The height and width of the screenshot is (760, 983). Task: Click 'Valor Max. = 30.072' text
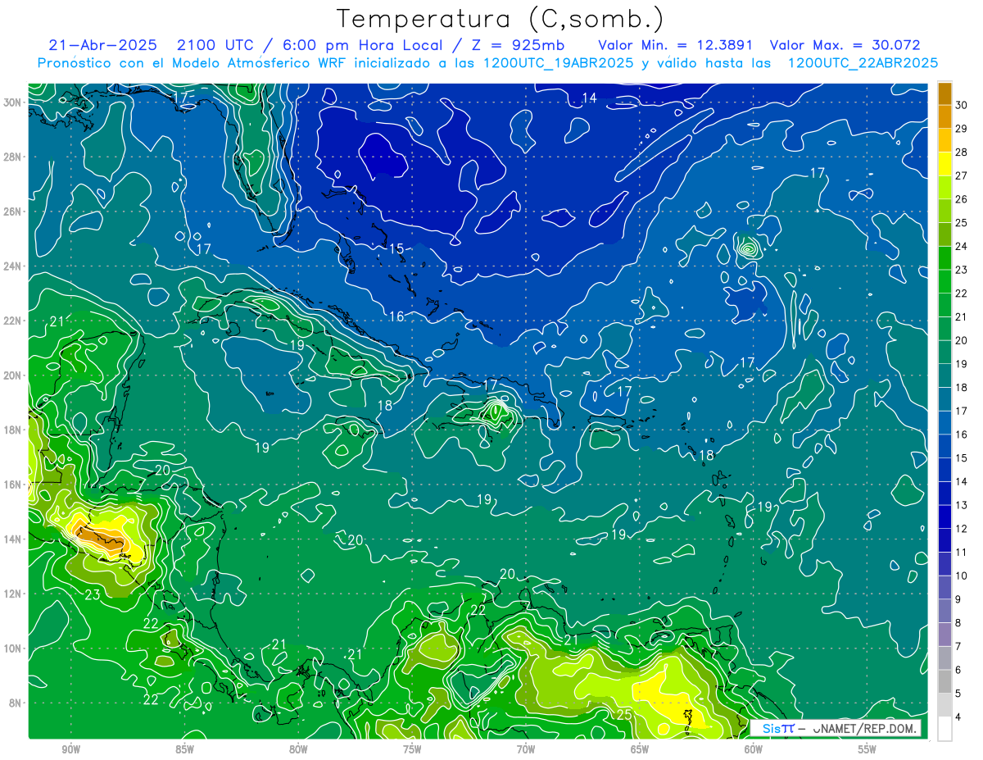(x=845, y=45)
